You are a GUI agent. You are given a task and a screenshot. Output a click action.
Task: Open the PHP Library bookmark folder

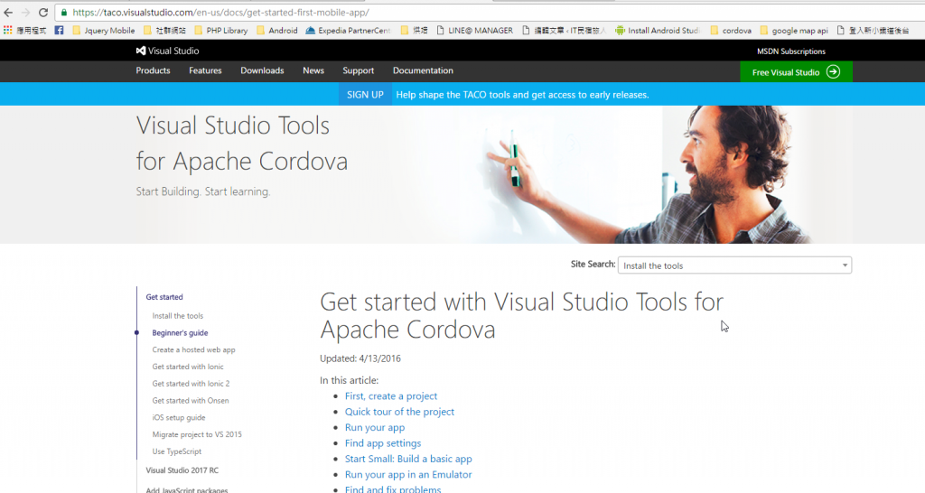(220, 30)
